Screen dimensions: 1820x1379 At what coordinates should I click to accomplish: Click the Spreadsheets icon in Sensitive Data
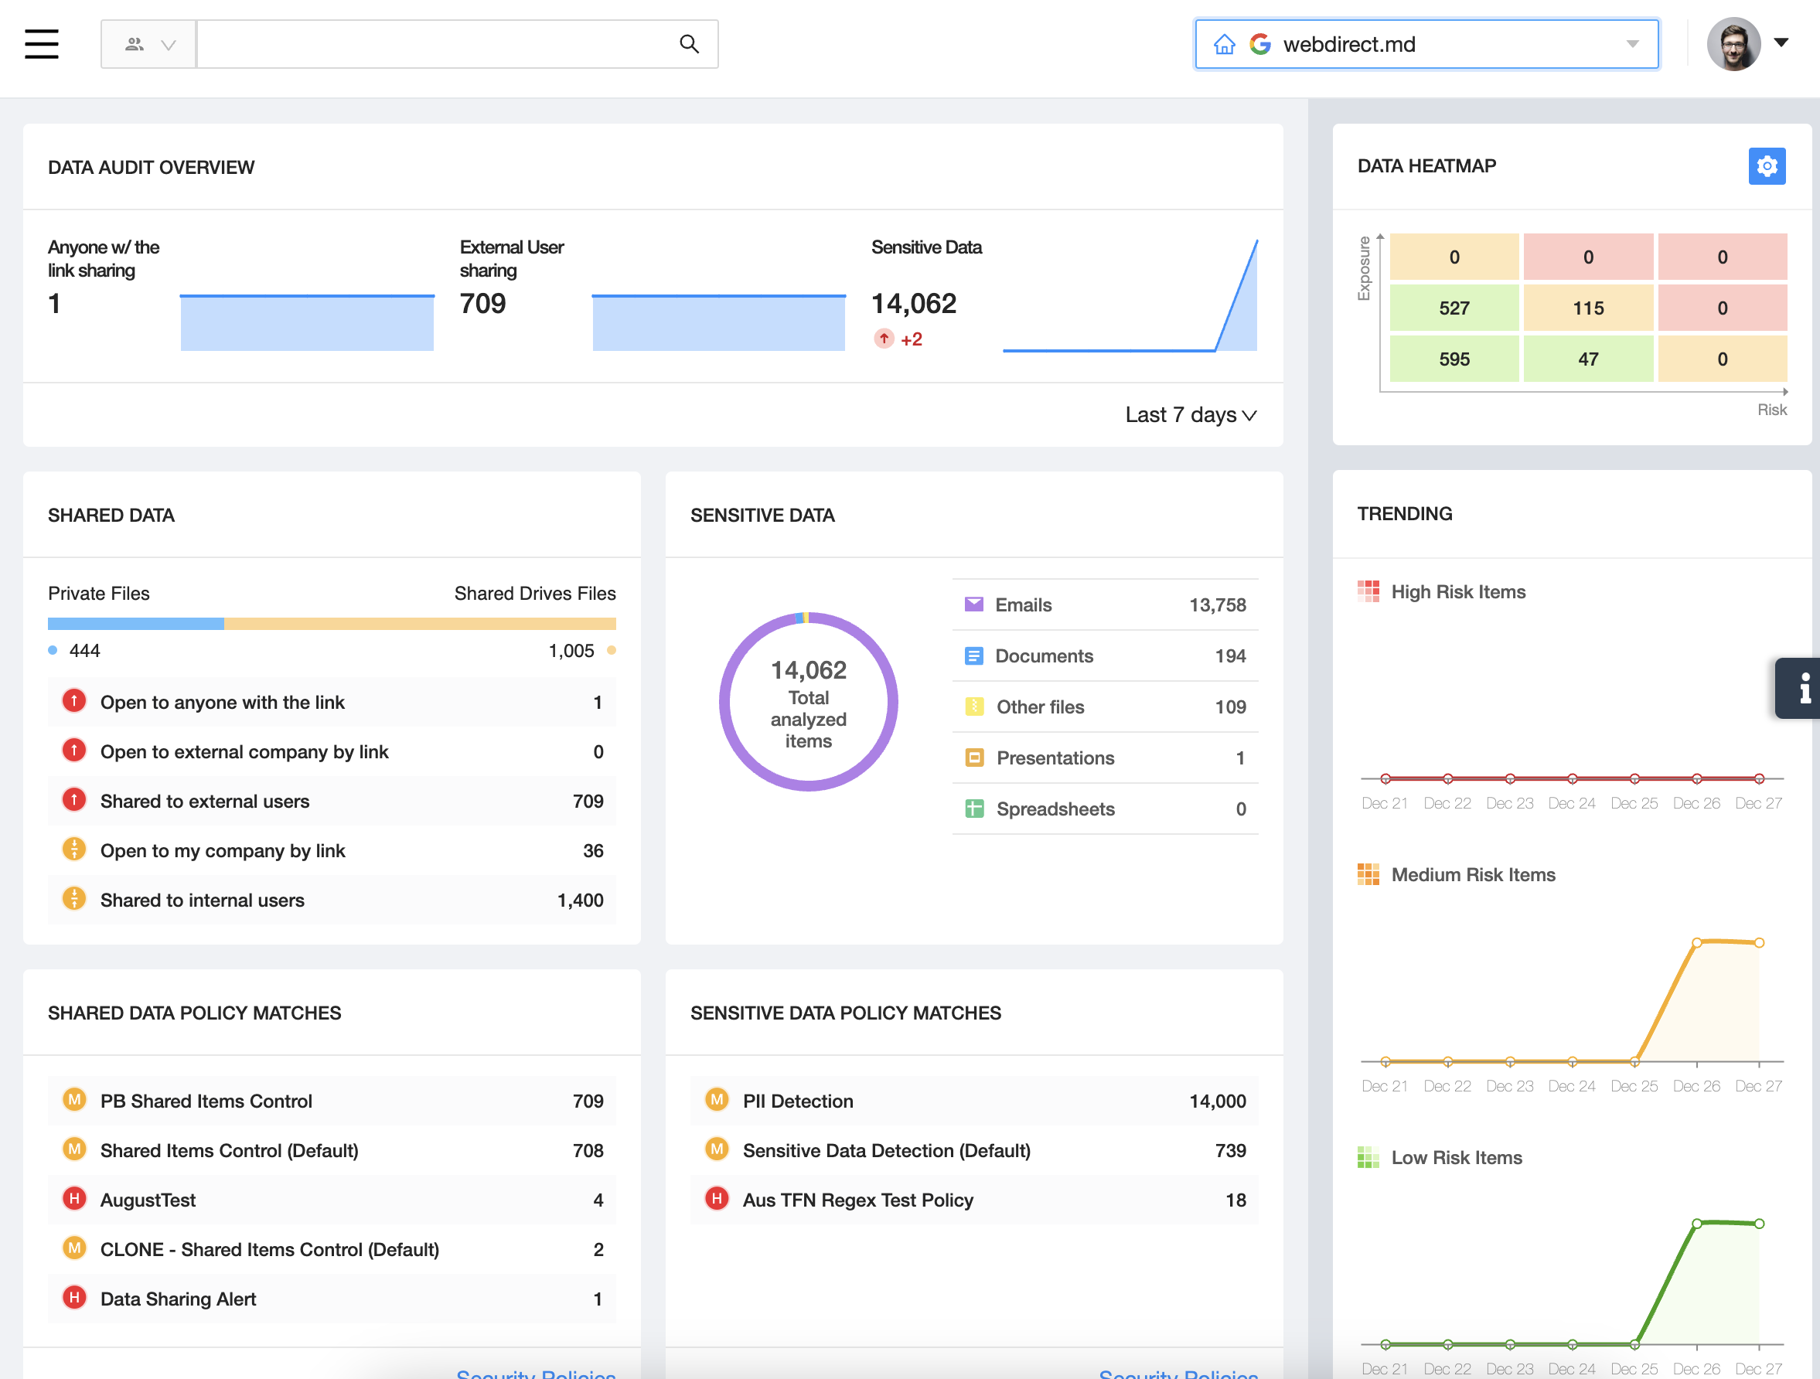click(x=974, y=809)
